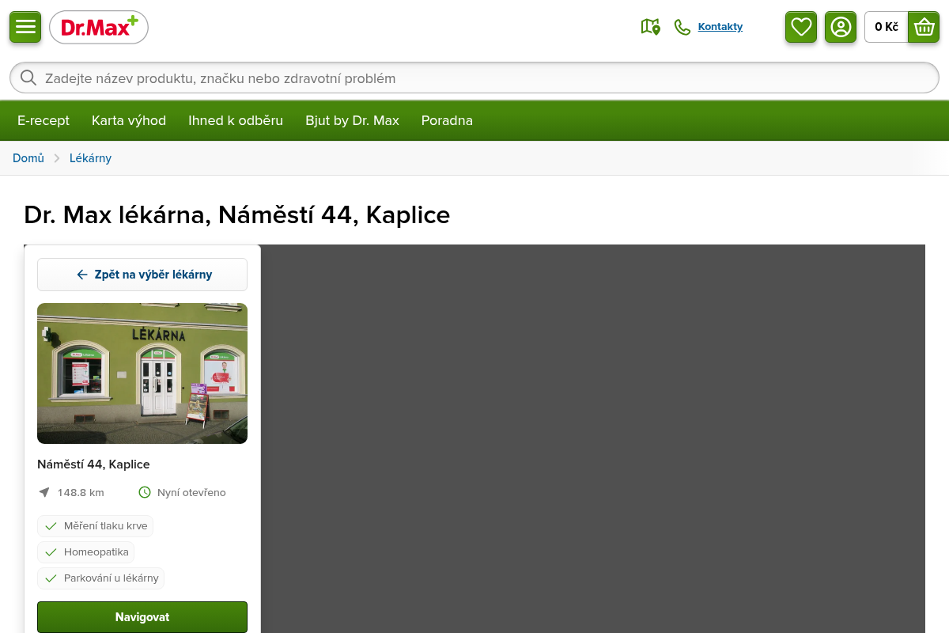Click the dark map area
949x633 pixels.
click(593, 439)
